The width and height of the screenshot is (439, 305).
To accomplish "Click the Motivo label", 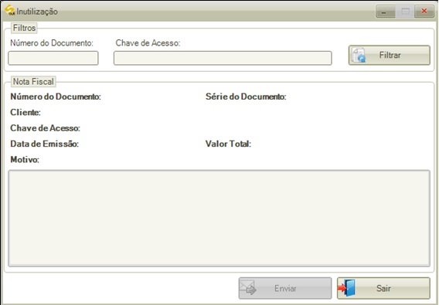I will [x=25, y=160].
